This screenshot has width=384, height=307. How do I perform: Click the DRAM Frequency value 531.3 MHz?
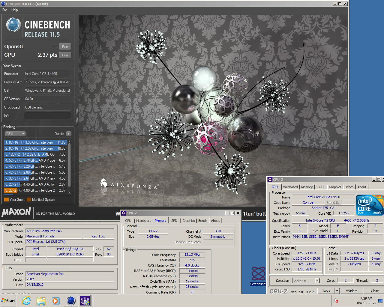pos(192,255)
